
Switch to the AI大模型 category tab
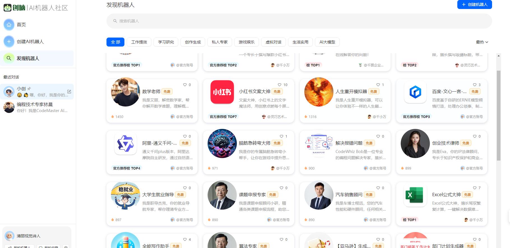327,42
